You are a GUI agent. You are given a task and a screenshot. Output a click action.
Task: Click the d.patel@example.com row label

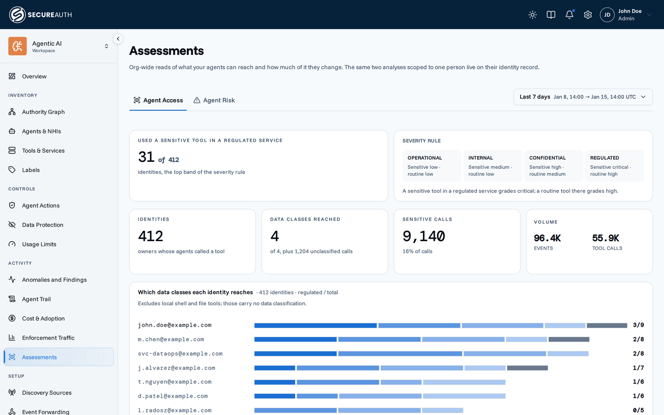click(173, 396)
